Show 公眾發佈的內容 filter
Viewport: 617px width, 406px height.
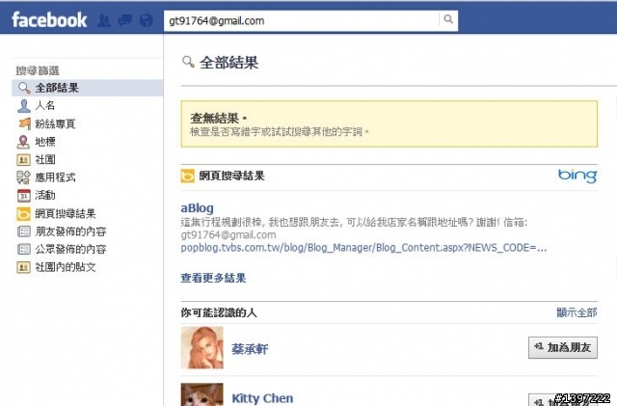coord(70,249)
